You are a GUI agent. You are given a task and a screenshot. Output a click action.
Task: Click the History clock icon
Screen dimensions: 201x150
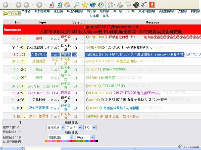click(x=101, y=4)
